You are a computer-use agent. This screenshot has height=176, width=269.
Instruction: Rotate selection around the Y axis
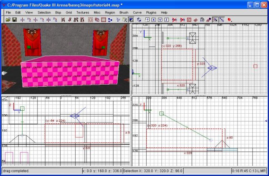42,20
